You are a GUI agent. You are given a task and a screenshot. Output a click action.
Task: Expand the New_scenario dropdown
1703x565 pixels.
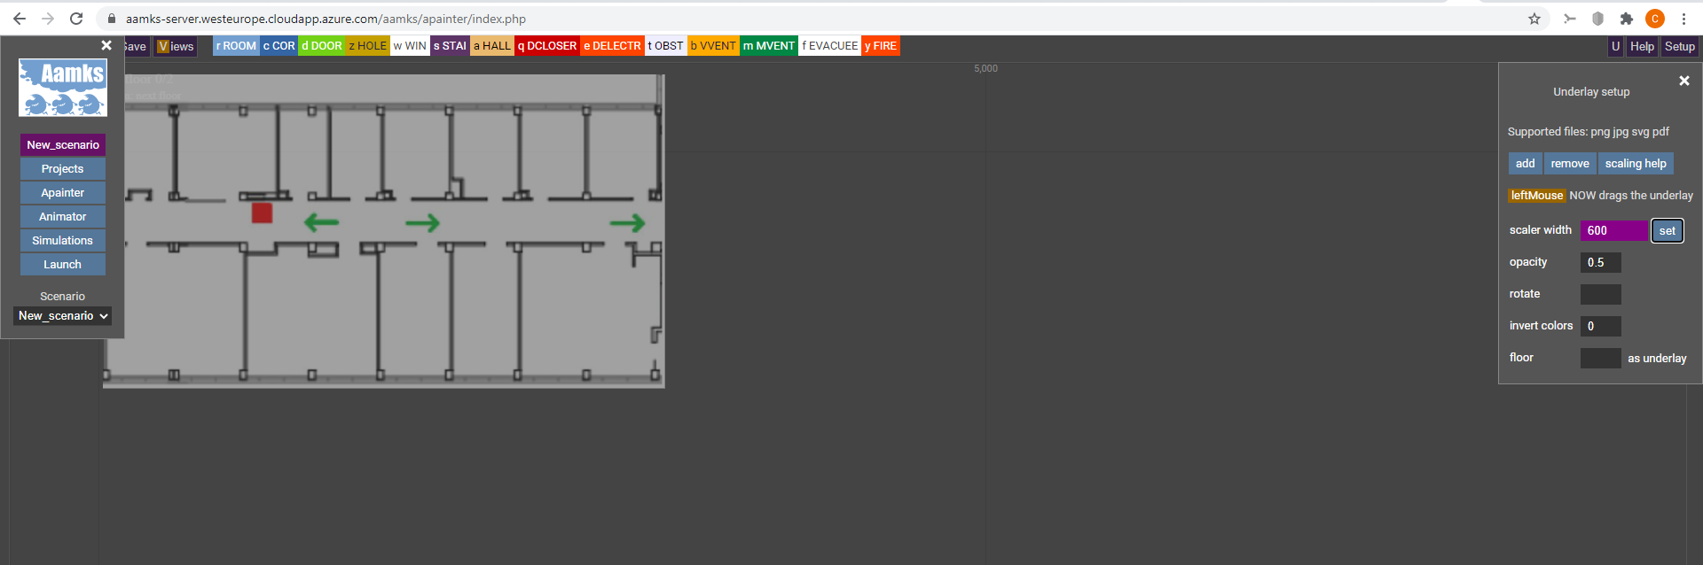pyautogui.click(x=63, y=316)
